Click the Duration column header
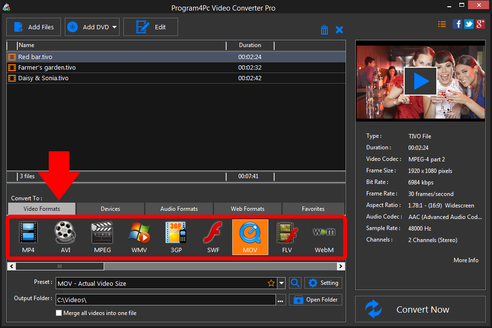This screenshot has height=328, width=492. pos(250,45)
